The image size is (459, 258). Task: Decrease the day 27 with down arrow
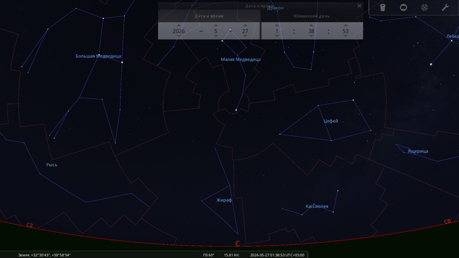245,36
